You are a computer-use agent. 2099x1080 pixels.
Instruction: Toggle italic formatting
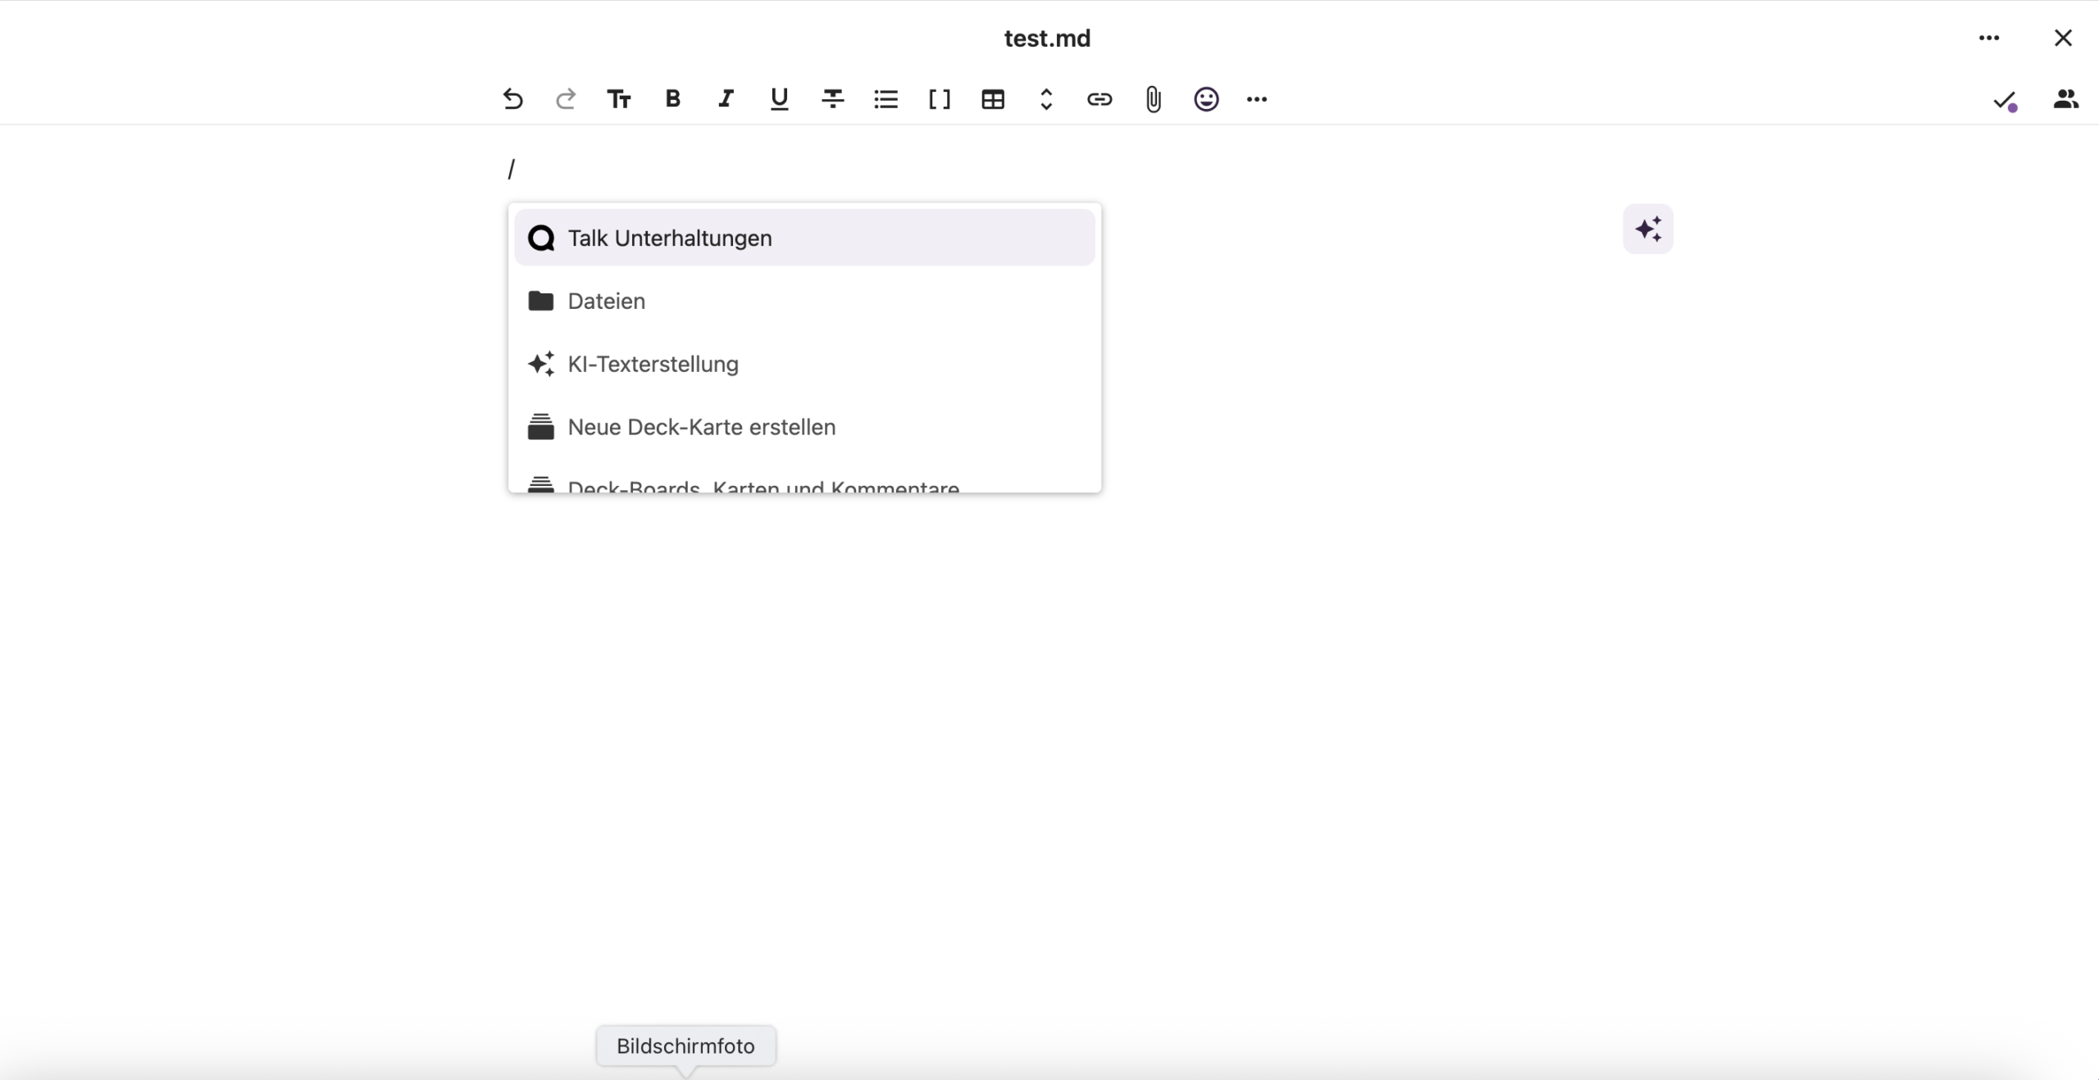coord(726,99)
